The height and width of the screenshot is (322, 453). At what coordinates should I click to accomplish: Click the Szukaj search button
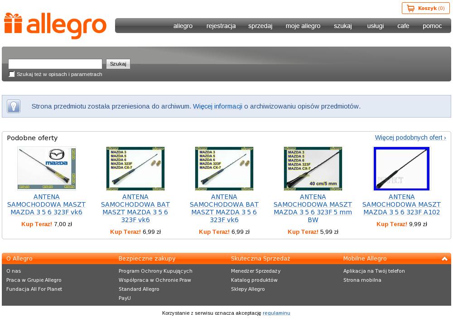tap(118, 64)
